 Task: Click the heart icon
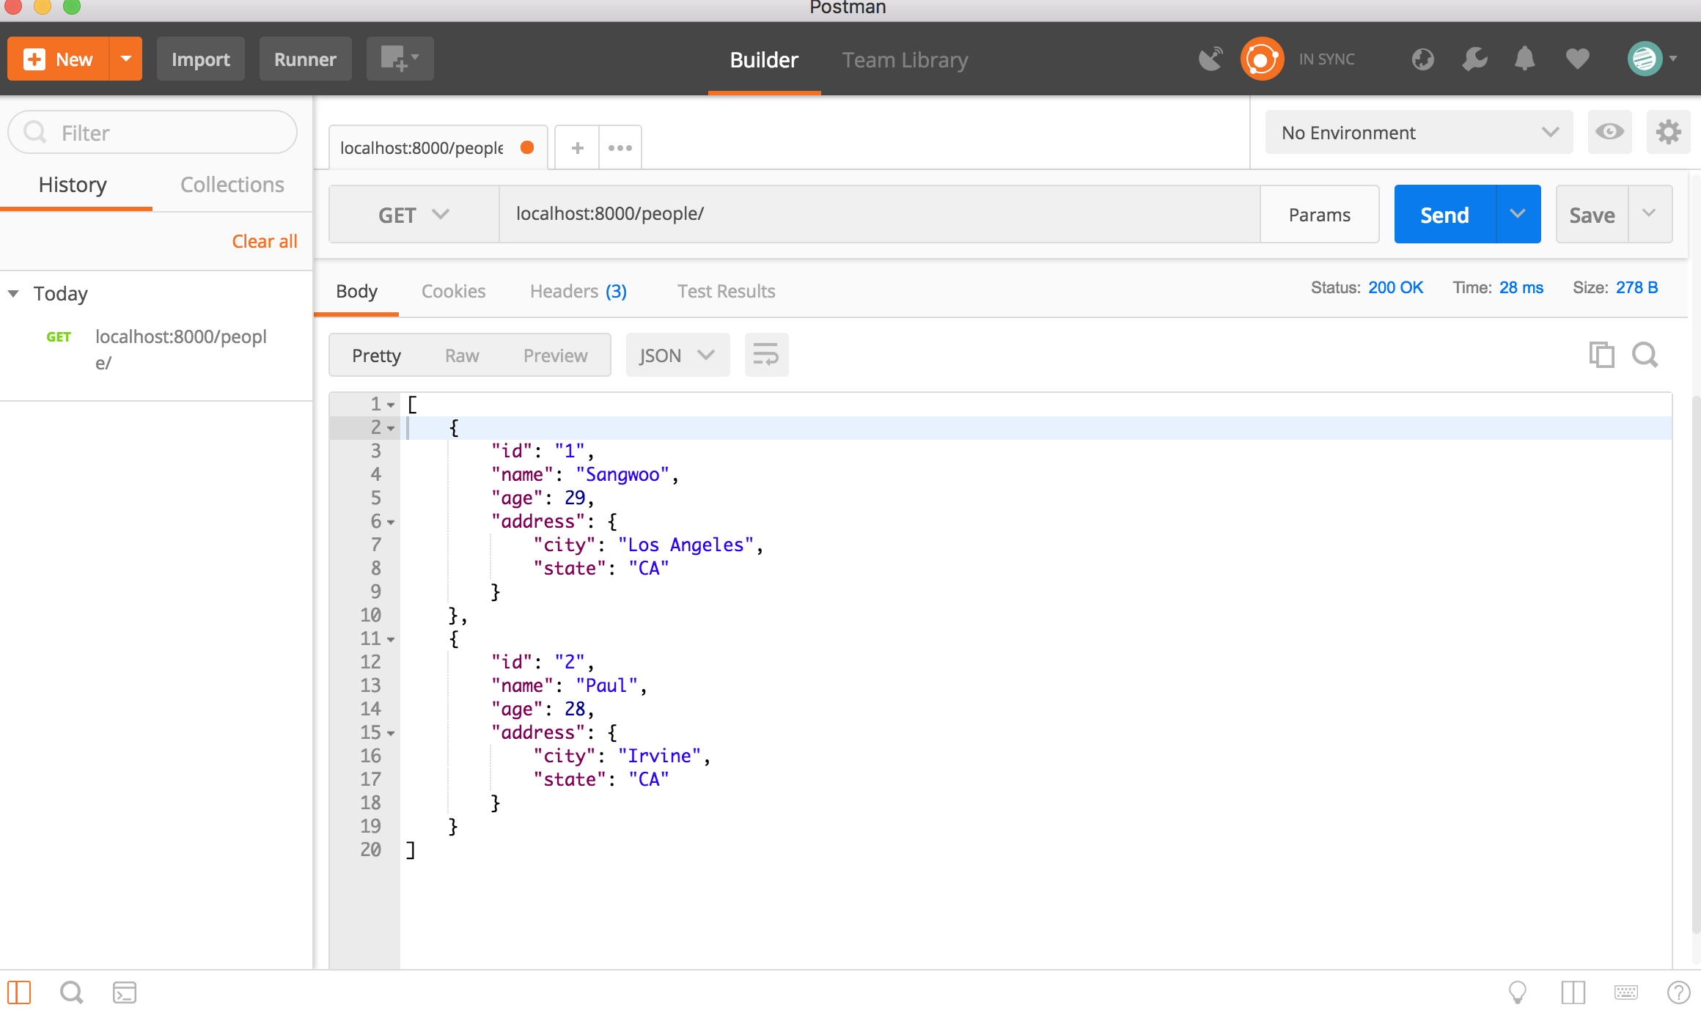click(x=1577, y=59)
